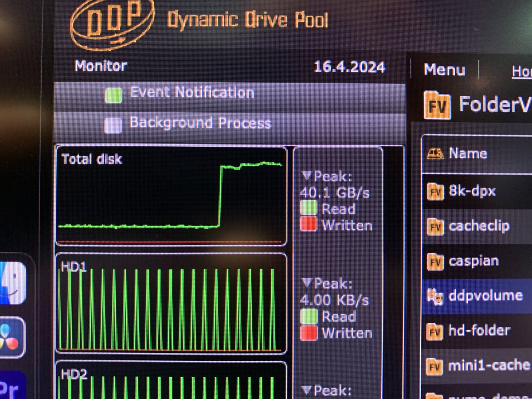Select the ddpvolume row text

pyautogui.click(x=485, y=295)
